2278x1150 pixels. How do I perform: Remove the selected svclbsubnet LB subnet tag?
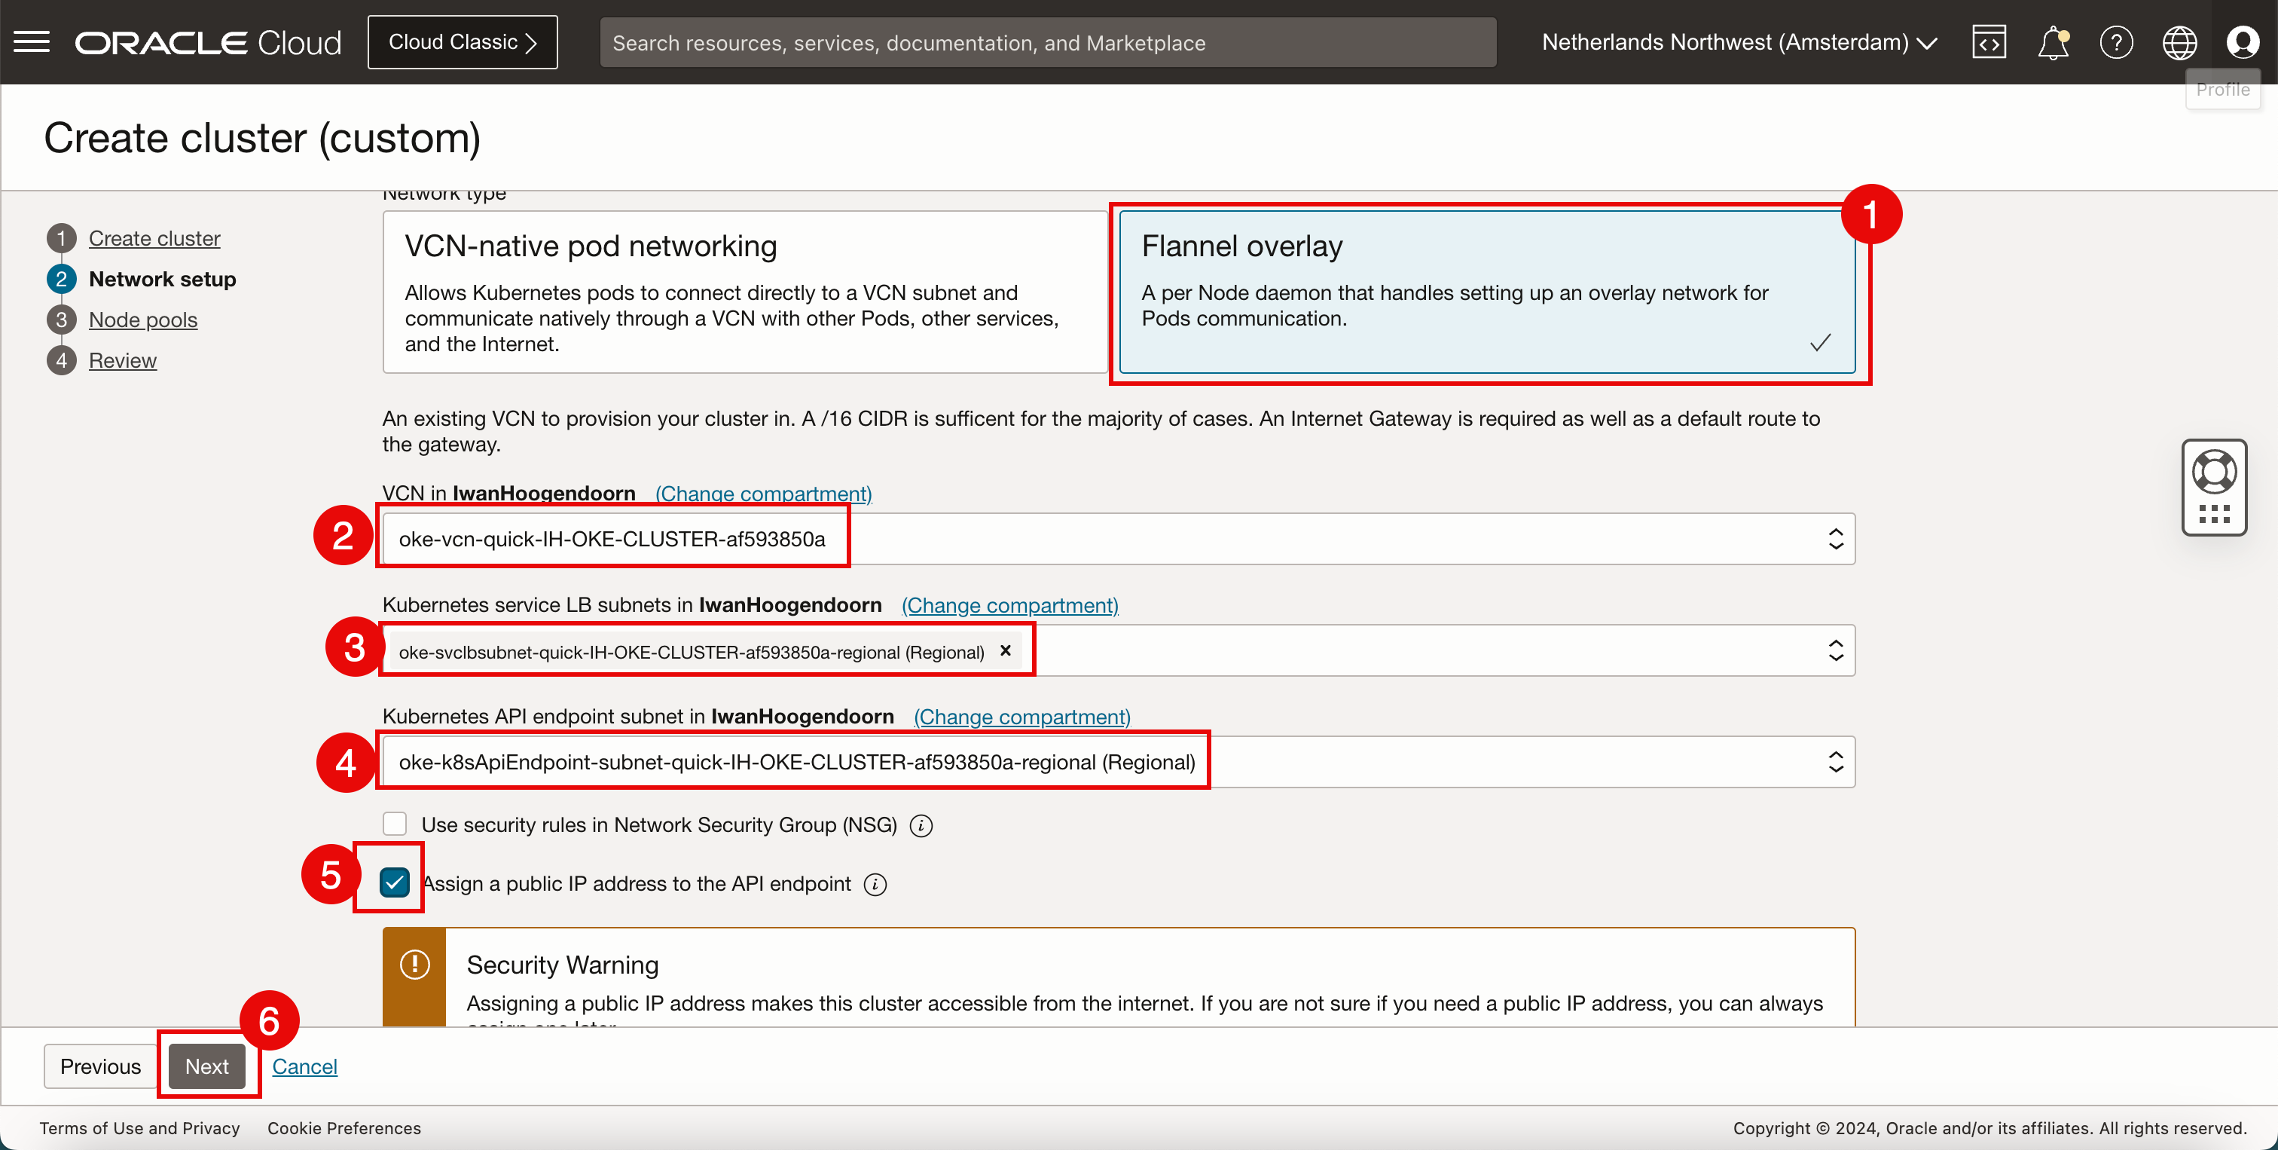(x=1006, y=650)
